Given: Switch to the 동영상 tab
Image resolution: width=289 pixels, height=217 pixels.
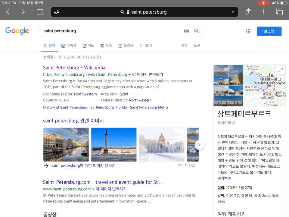Looking at the screenshot, I should (126, 46).
